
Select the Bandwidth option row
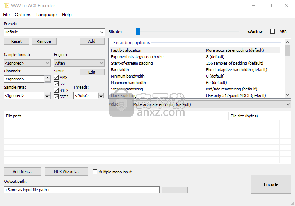coord(195,70)
